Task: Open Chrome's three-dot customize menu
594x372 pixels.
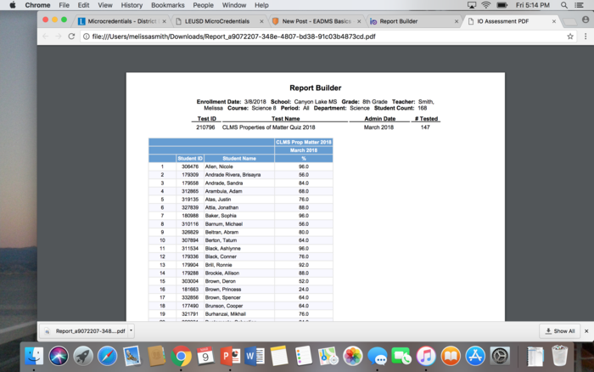Action: 586,37
